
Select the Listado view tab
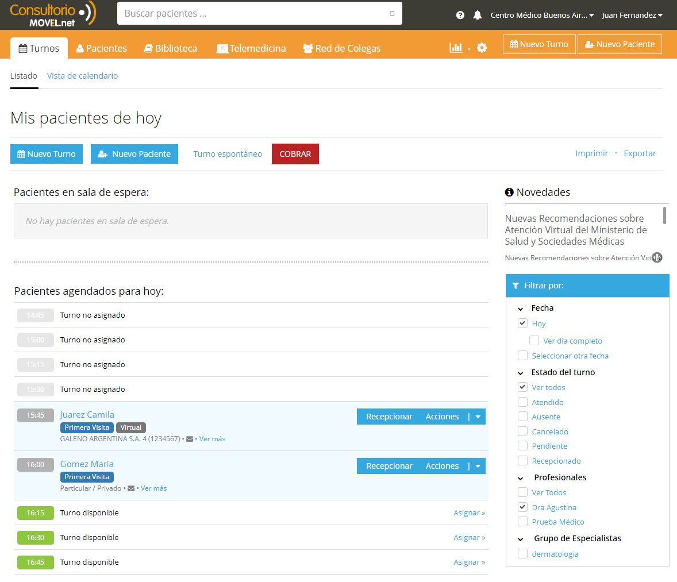click(x=24, y=76)
